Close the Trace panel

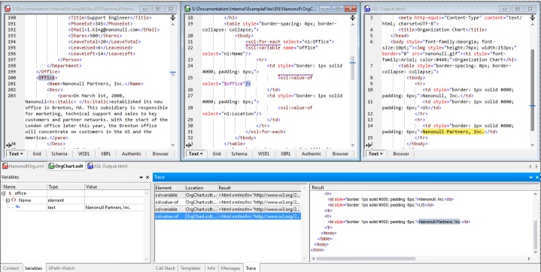click(537, 177)
